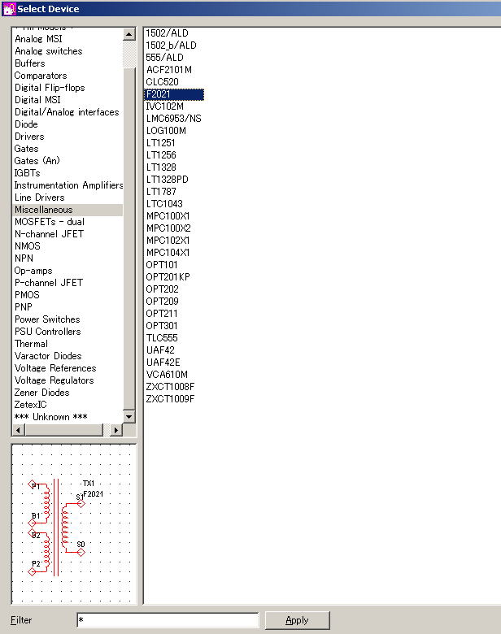
Task: Select device OPT101
Action: tap(162, 264)
